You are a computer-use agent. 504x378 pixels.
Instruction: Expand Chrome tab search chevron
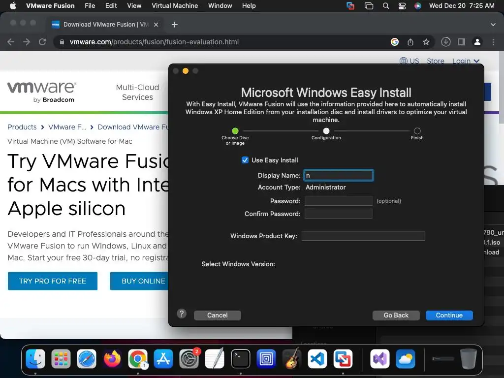493,25
